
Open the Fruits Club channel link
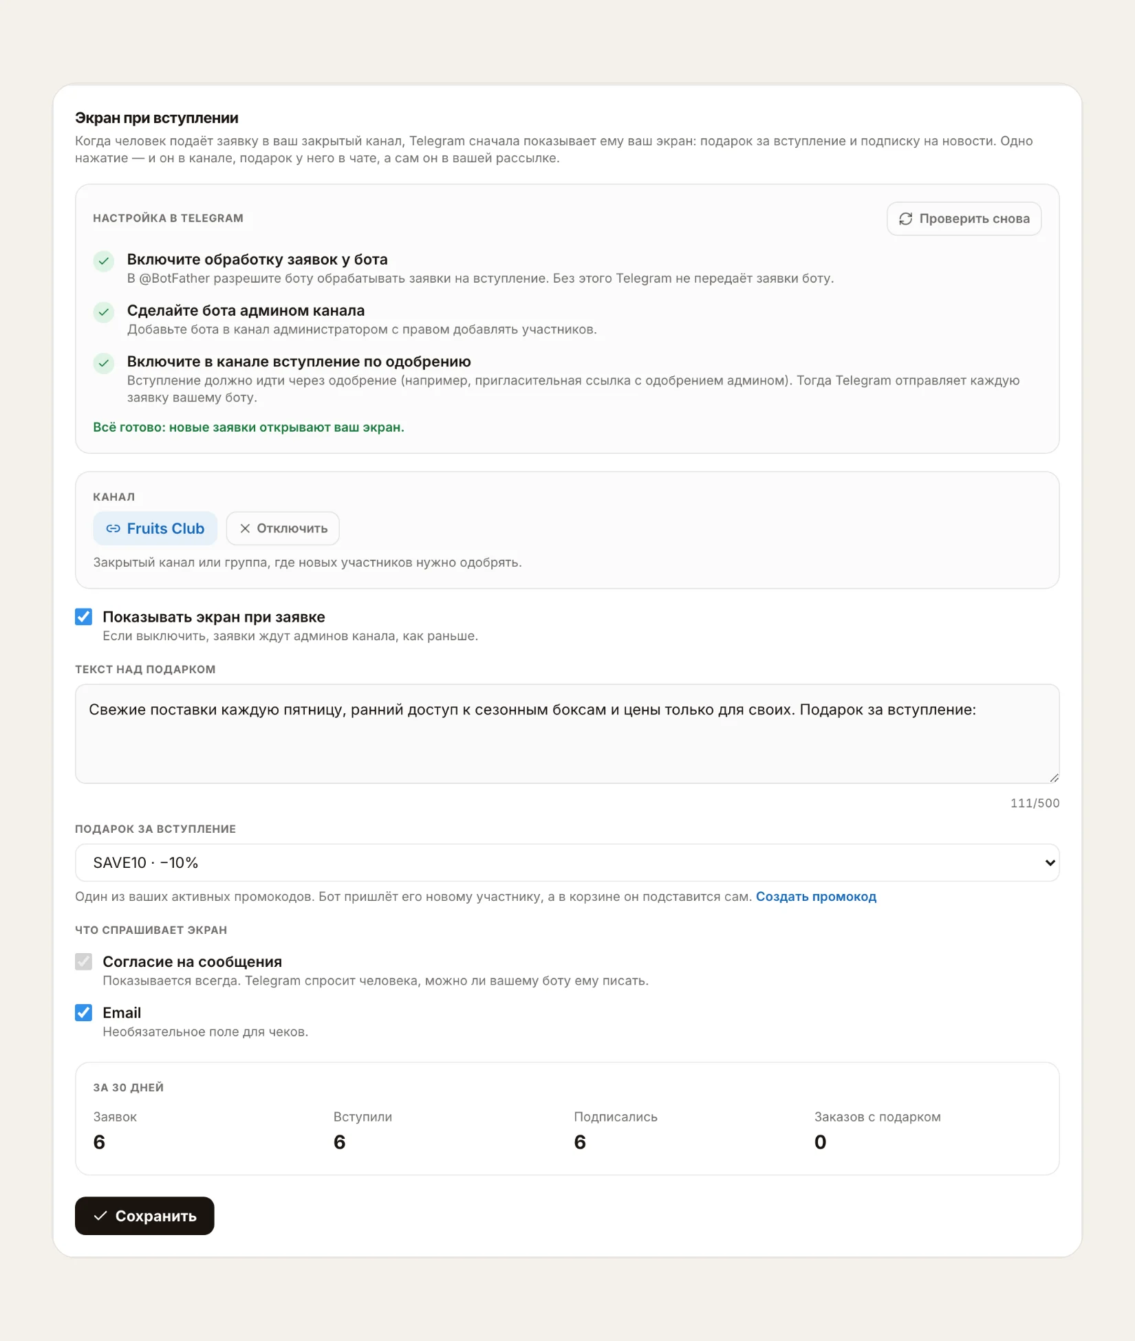tap(155, 529)
